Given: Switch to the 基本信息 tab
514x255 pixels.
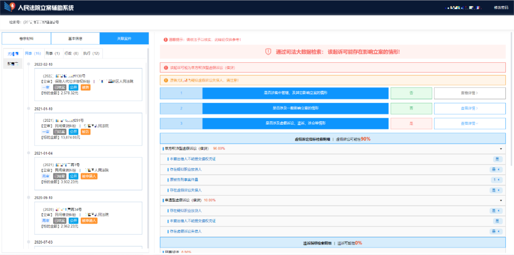Looking at the screenshot, I should click(75, 39).
